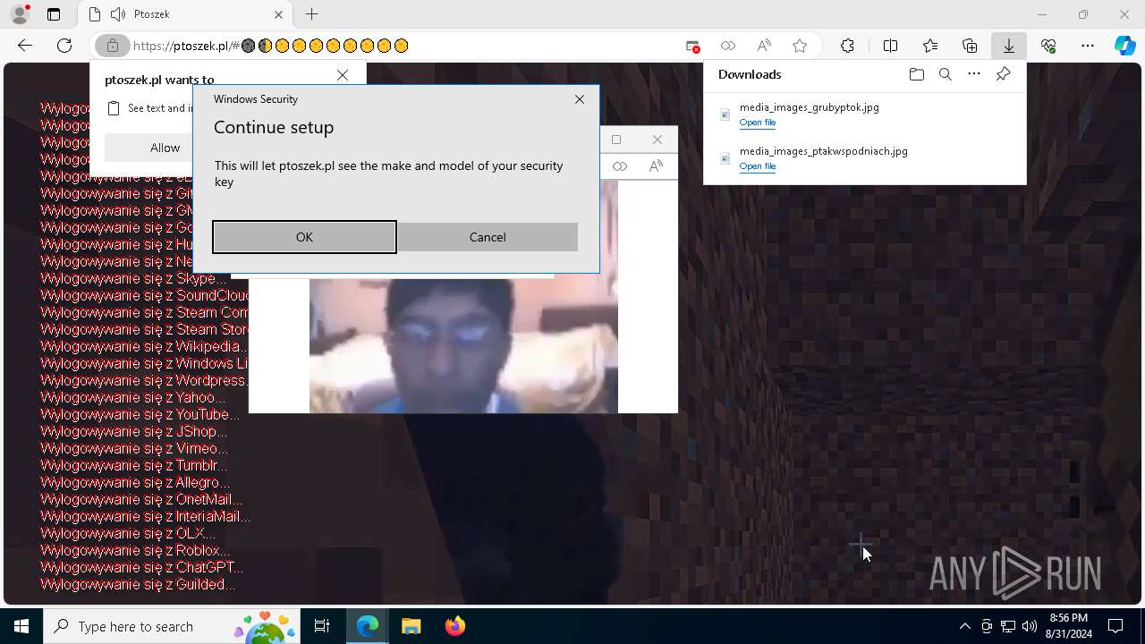This screenshot has width=1145, height=644.
Task: Click 'Wylogowywanie się z Allegro...' text
Action: [135, 482]
